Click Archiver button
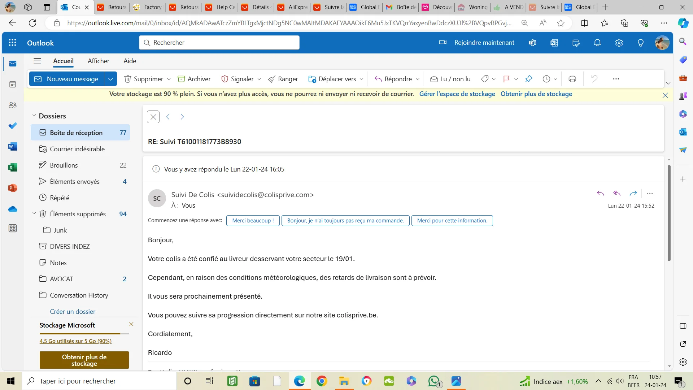 click(x=194, y=79)
